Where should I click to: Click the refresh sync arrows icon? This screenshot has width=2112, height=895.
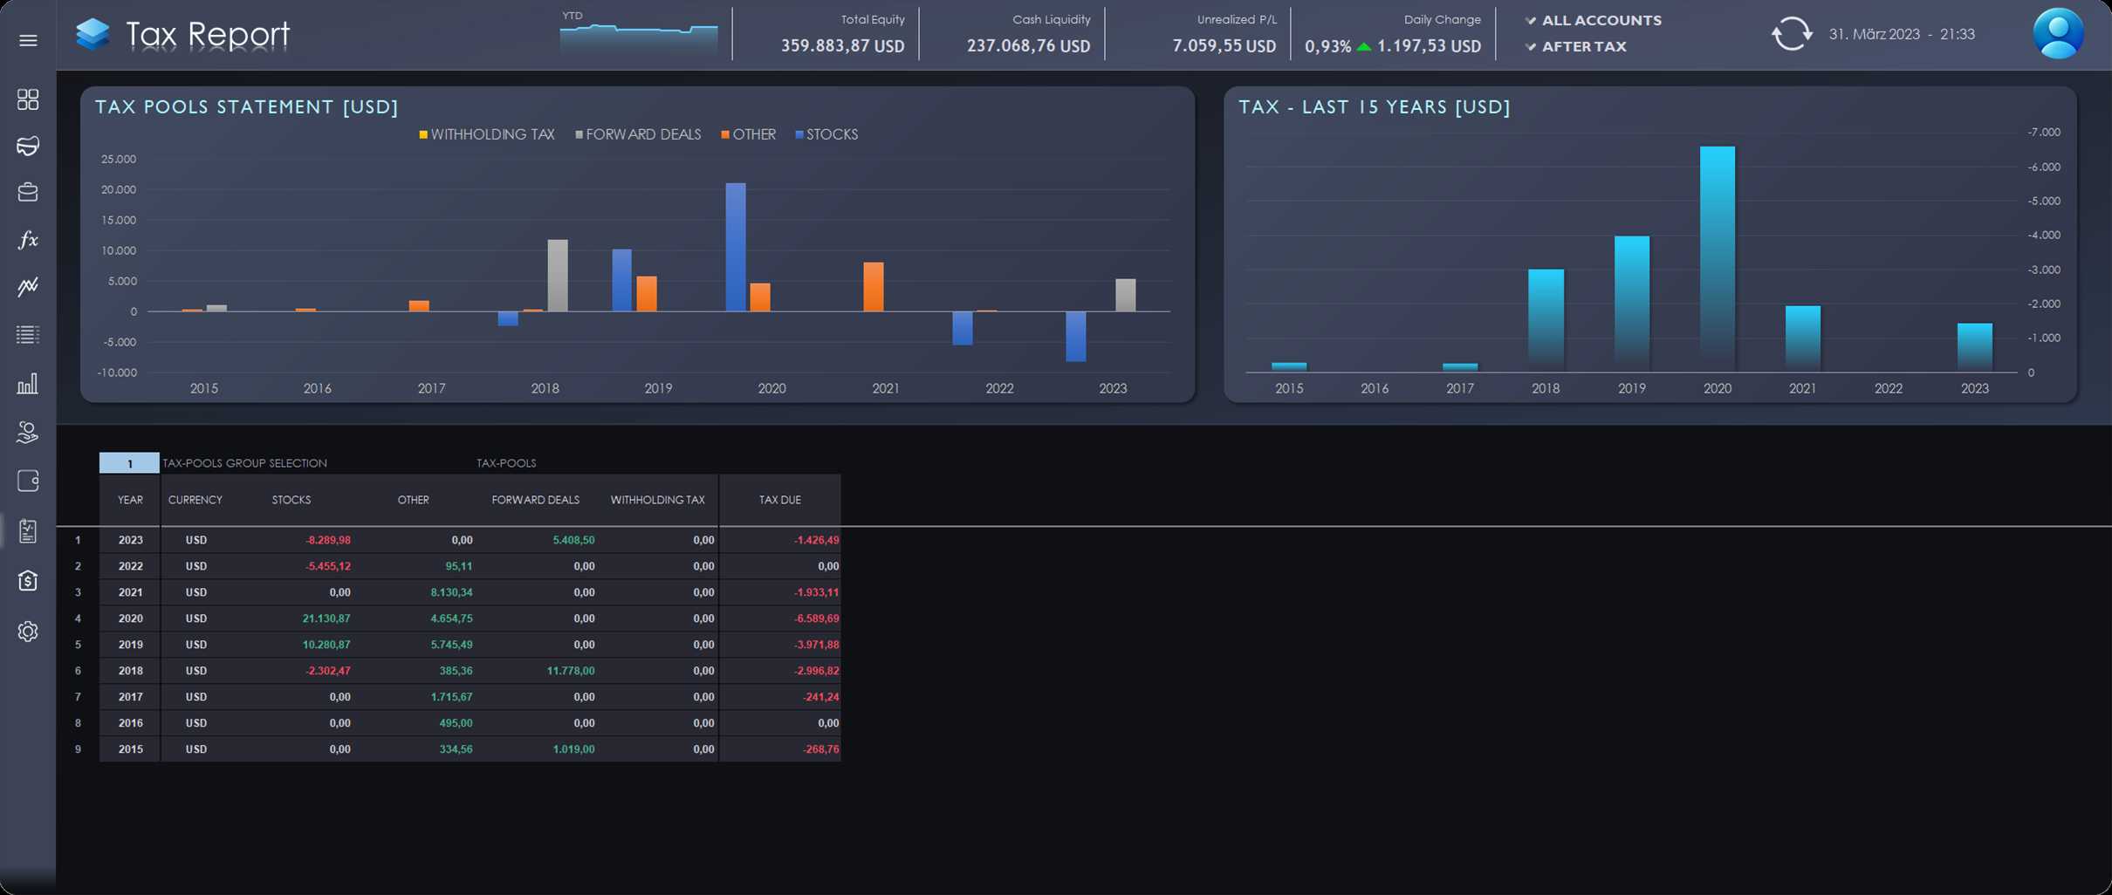[x=1792, y=34]
